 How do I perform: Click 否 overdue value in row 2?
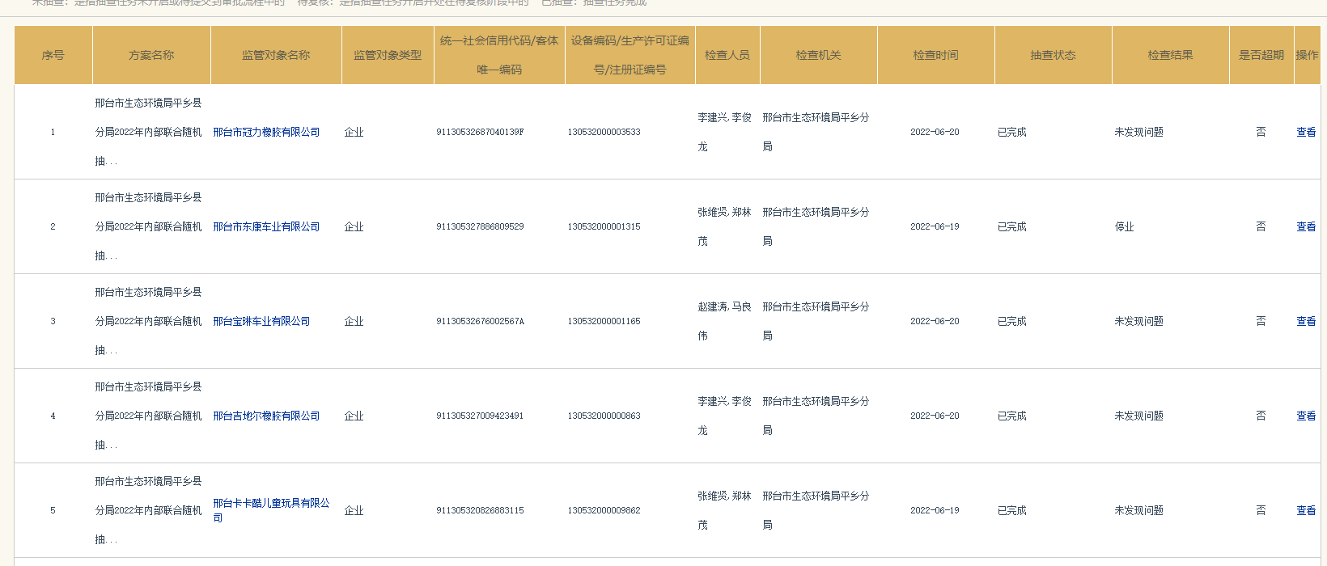1261,226
